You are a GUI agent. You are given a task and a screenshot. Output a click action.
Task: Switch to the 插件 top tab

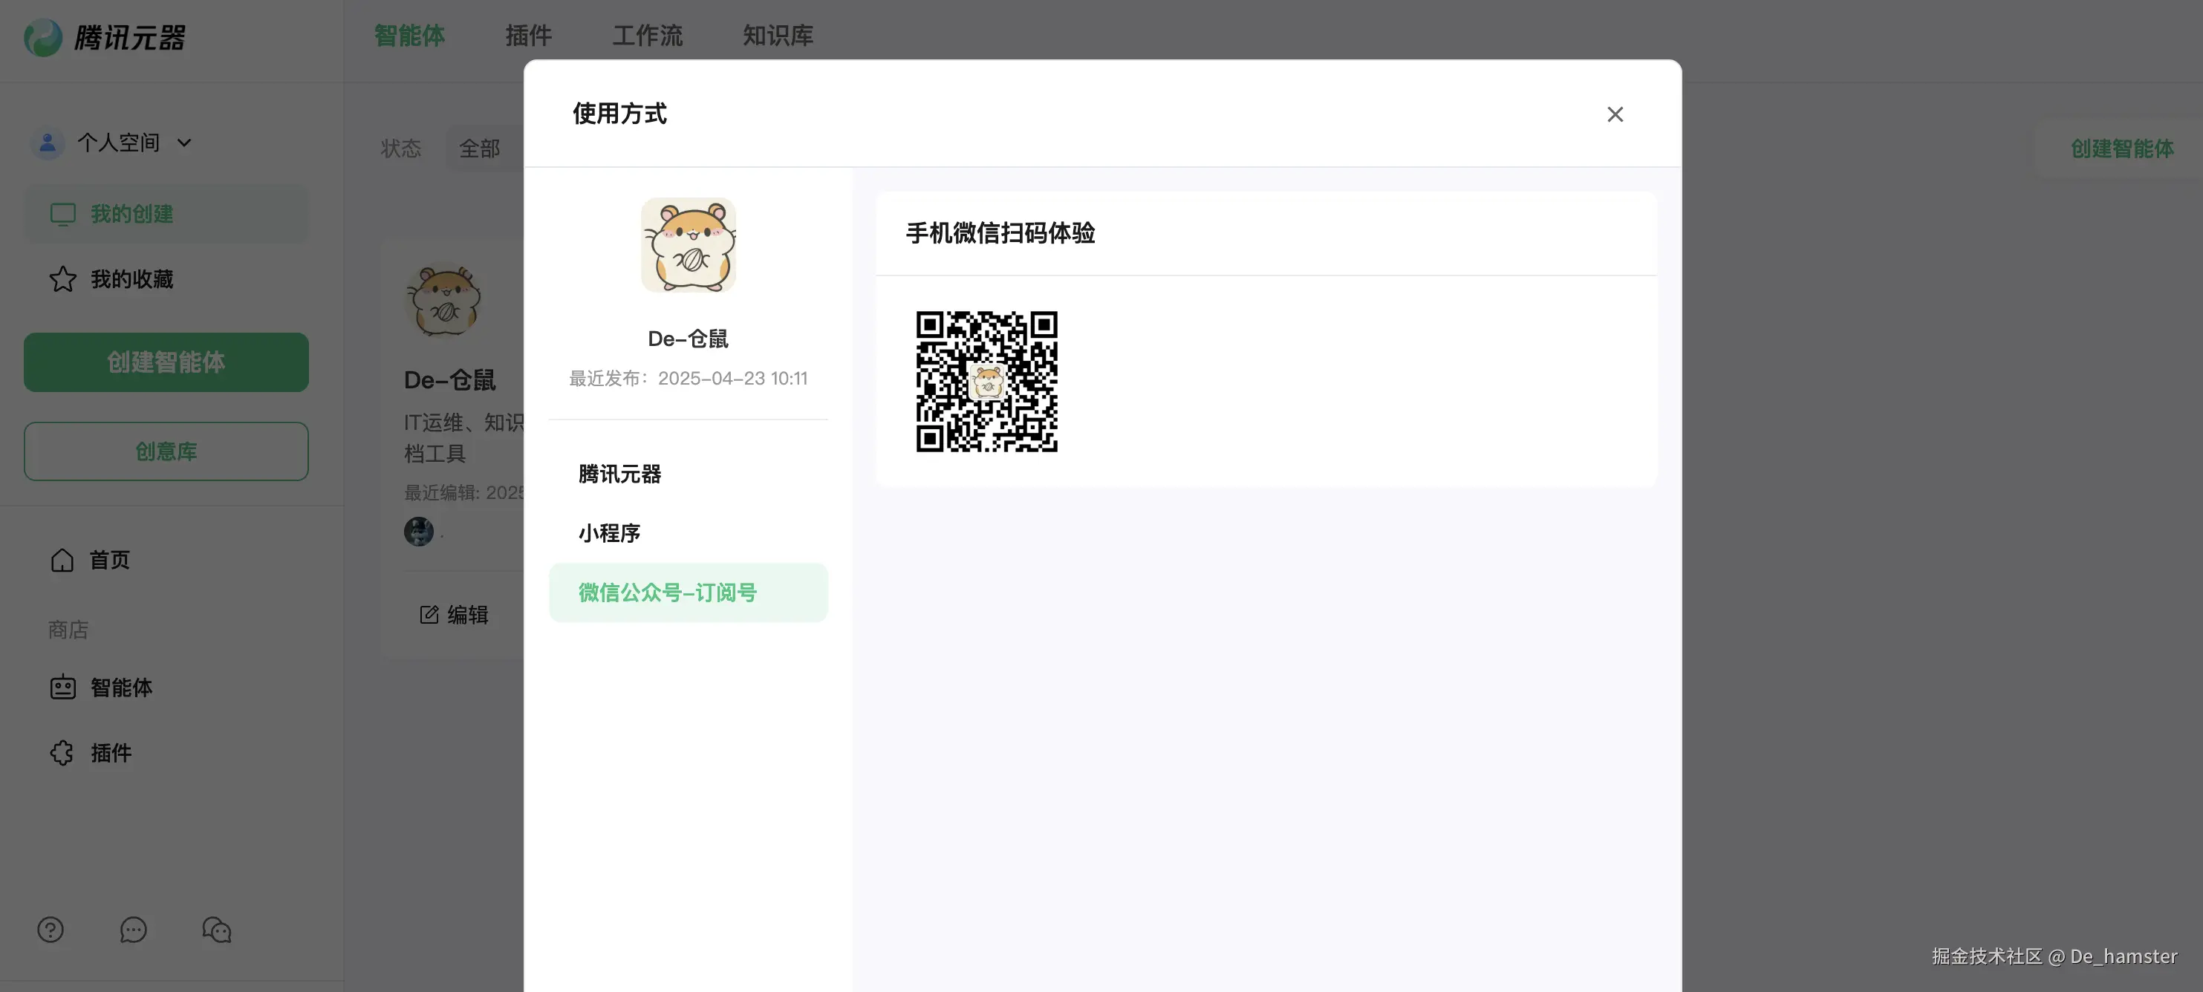[529, 36]
